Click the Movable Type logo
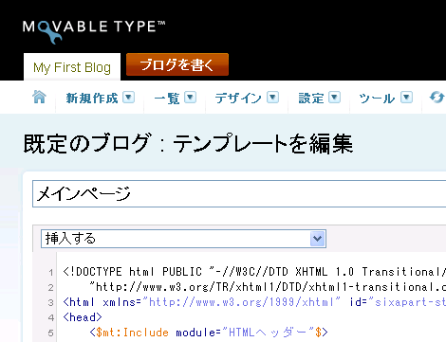 94,31
